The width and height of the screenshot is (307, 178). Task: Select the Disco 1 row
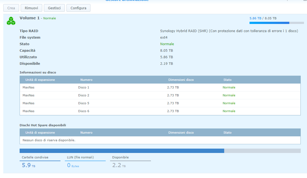[x=160, y=87]
